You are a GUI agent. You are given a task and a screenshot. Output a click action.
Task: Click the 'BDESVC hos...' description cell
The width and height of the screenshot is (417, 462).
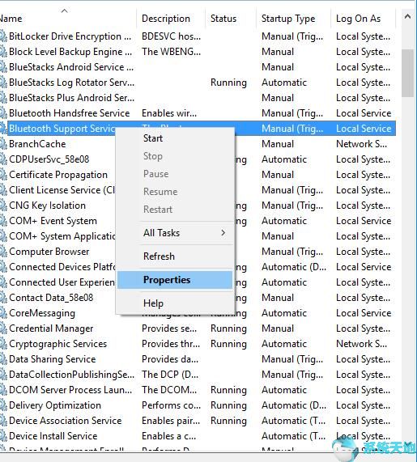point(171,36)
